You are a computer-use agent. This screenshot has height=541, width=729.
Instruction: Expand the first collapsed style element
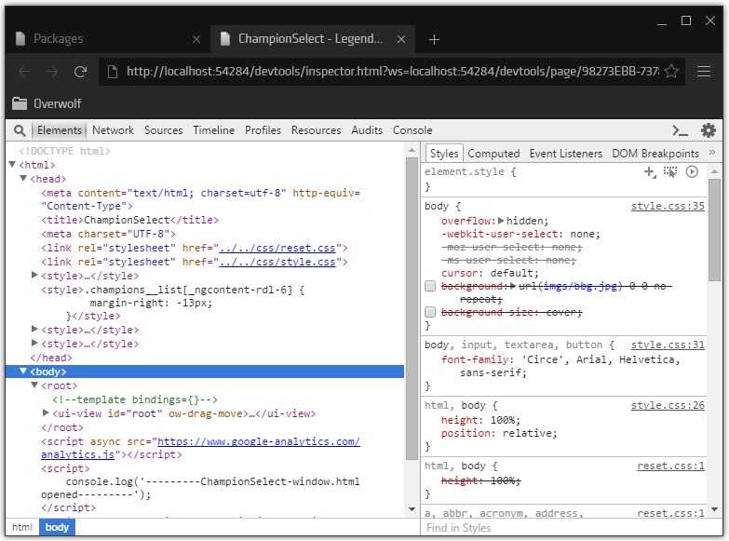click(x=34, y=275)
